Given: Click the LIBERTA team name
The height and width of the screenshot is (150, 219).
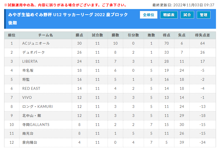Looking at the screenshot, I should point(30,62).
